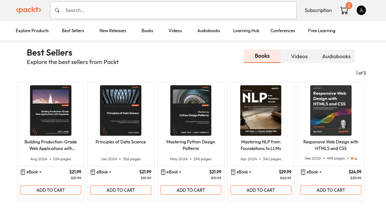Open Books nav menu item

coord(147,31)
